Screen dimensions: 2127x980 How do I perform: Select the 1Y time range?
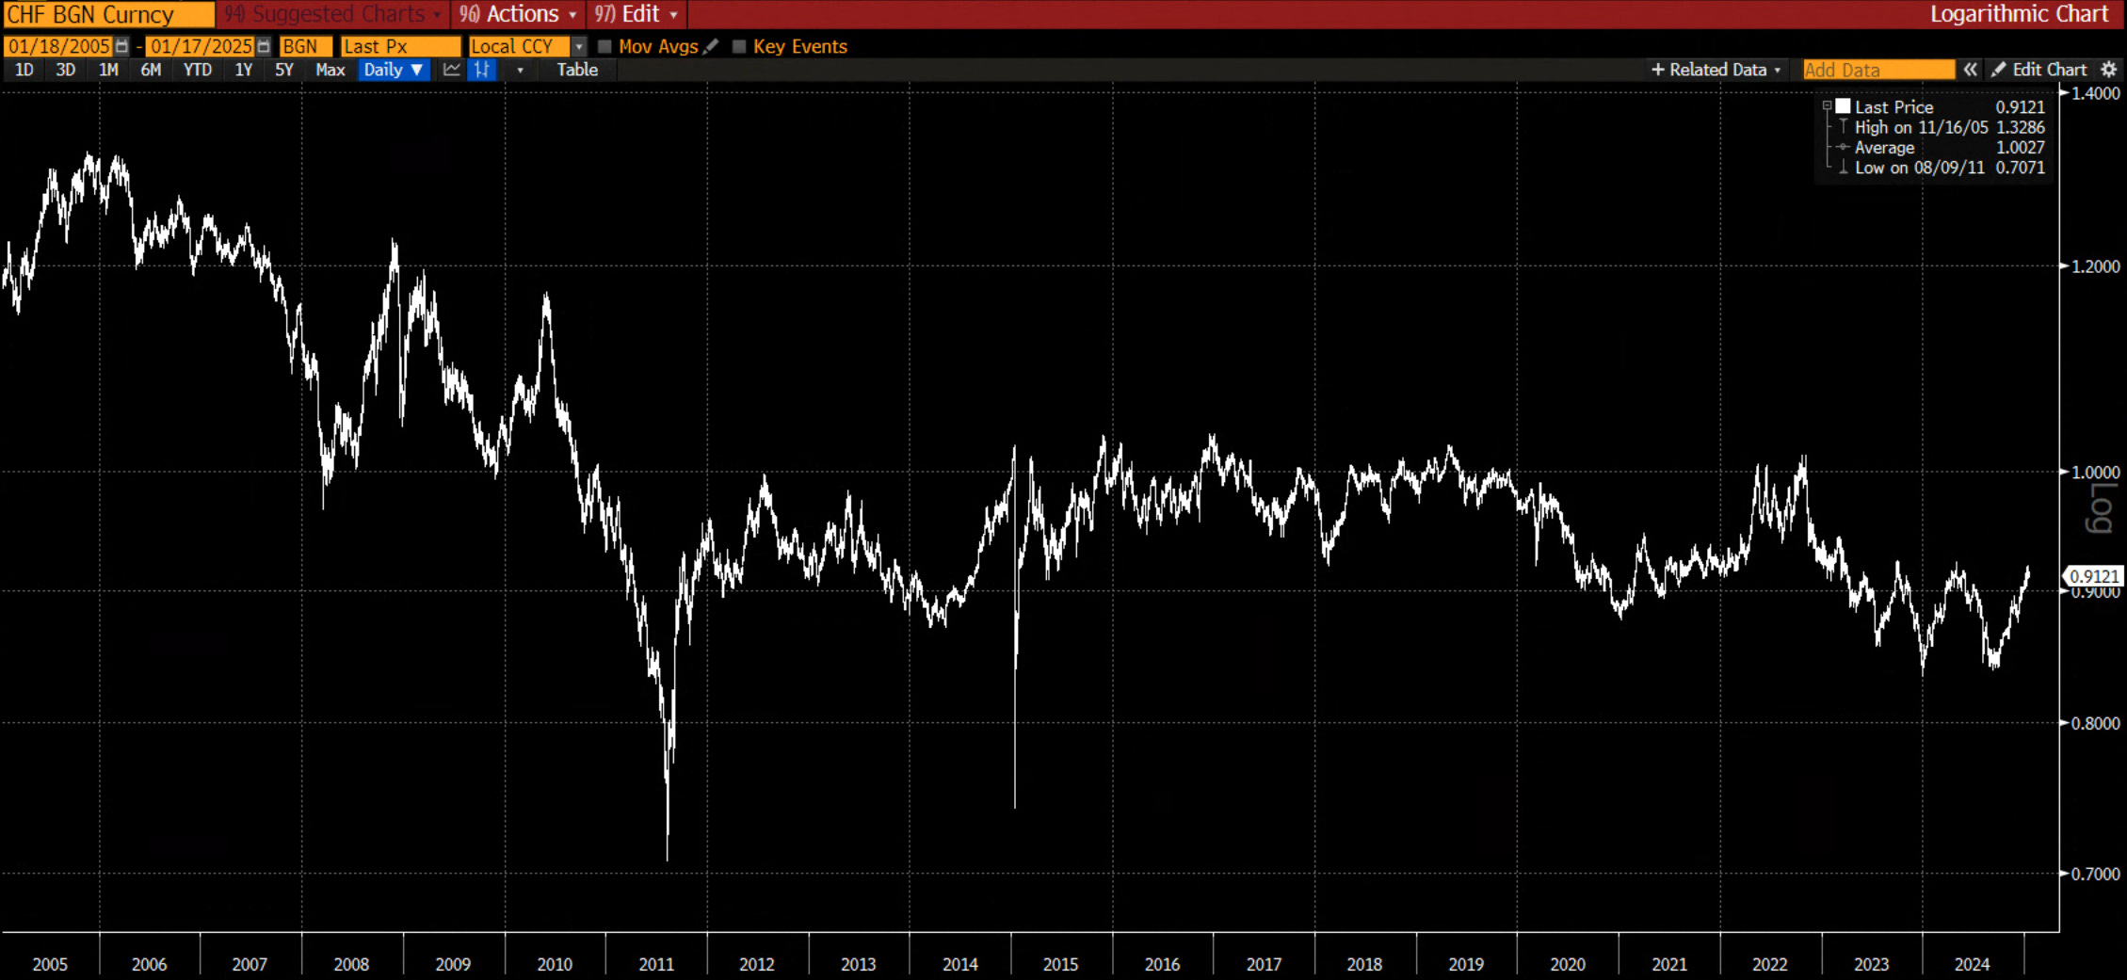[x=243, y=70]
